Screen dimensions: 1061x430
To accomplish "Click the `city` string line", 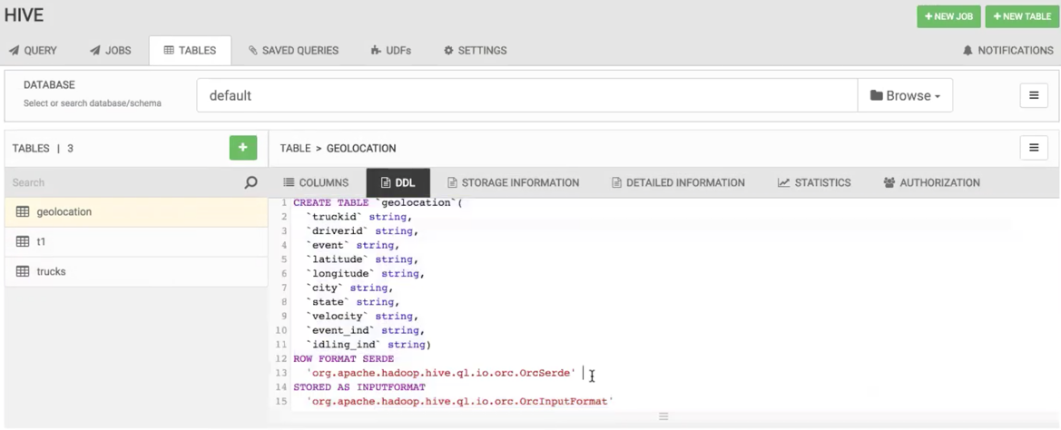I will coord(349,288).
